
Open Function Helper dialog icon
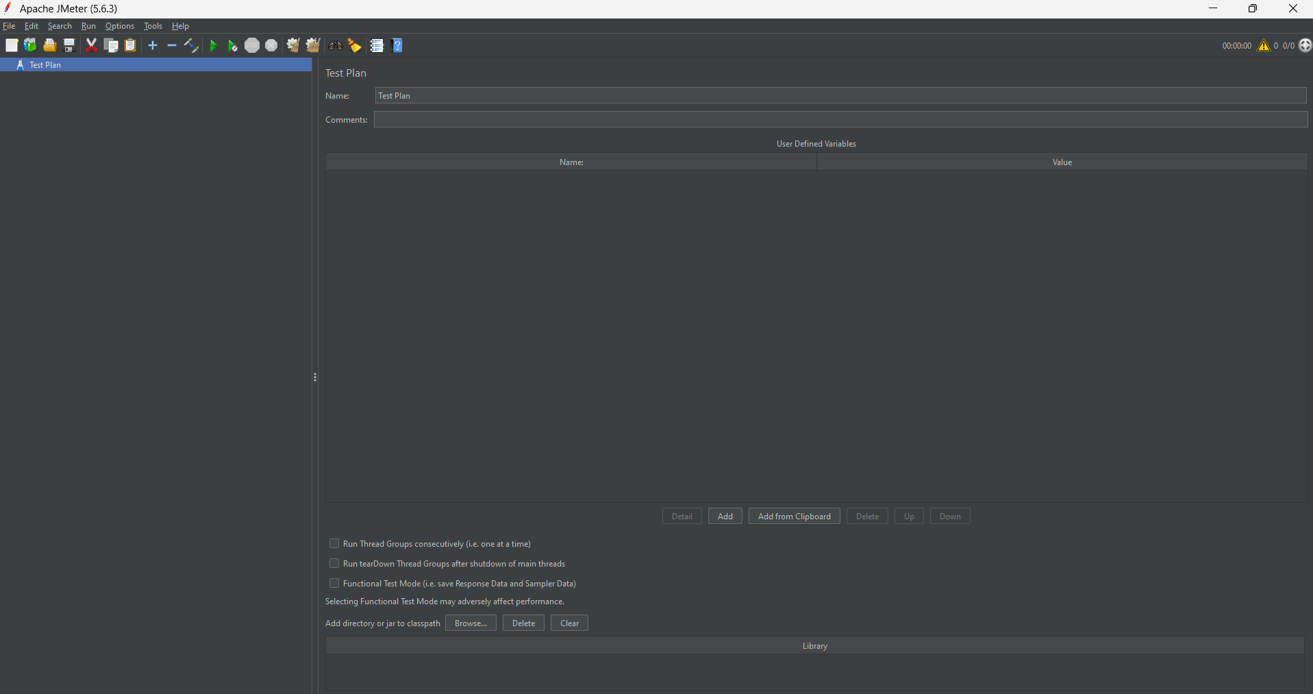(x=377, y=45)
